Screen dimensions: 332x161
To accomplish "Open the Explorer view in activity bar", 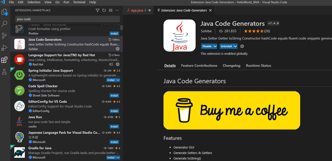I will click(5, 12).
